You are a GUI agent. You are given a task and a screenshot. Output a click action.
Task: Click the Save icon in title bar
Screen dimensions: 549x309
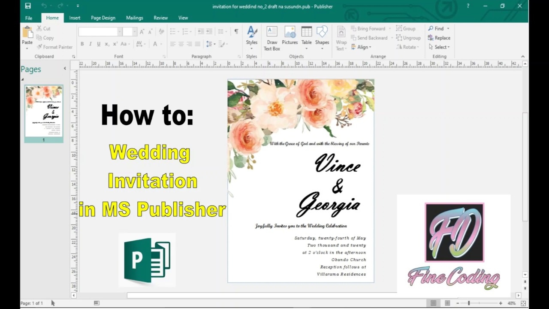(28, 6)
